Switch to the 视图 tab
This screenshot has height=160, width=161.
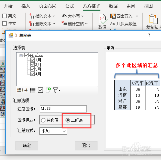point(148,6)
